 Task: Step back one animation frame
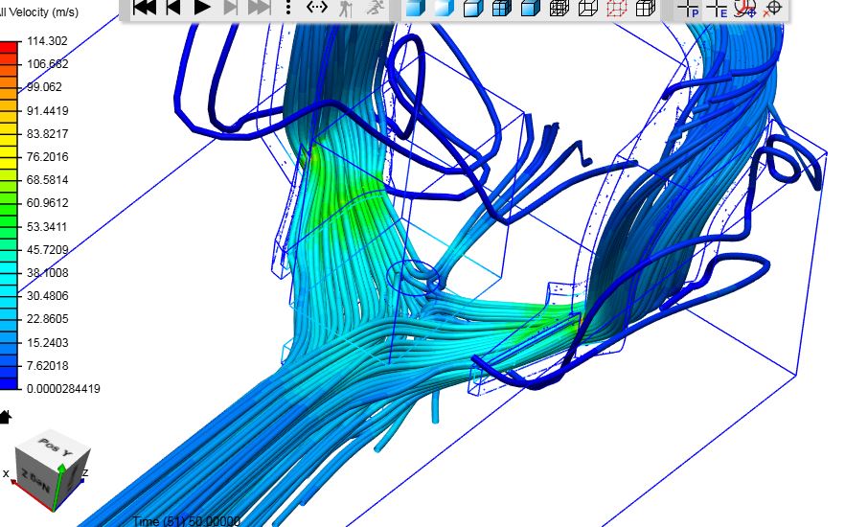[x=173, y=7]
